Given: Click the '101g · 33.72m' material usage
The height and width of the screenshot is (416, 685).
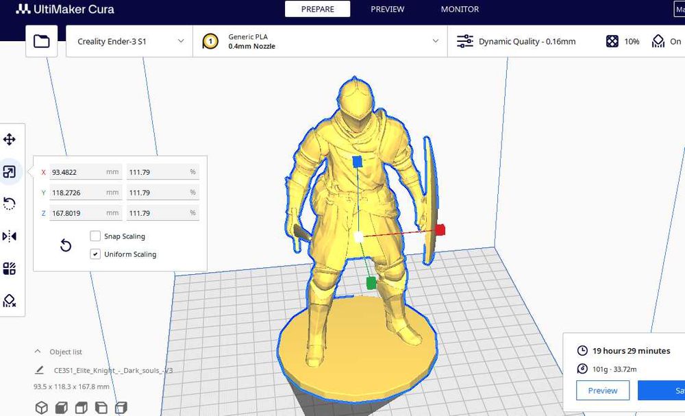Looking at the screenshot, I should click(x=614, y=369).
